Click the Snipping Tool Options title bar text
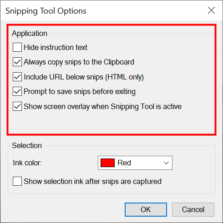223x223 pixels. [46, 11]
